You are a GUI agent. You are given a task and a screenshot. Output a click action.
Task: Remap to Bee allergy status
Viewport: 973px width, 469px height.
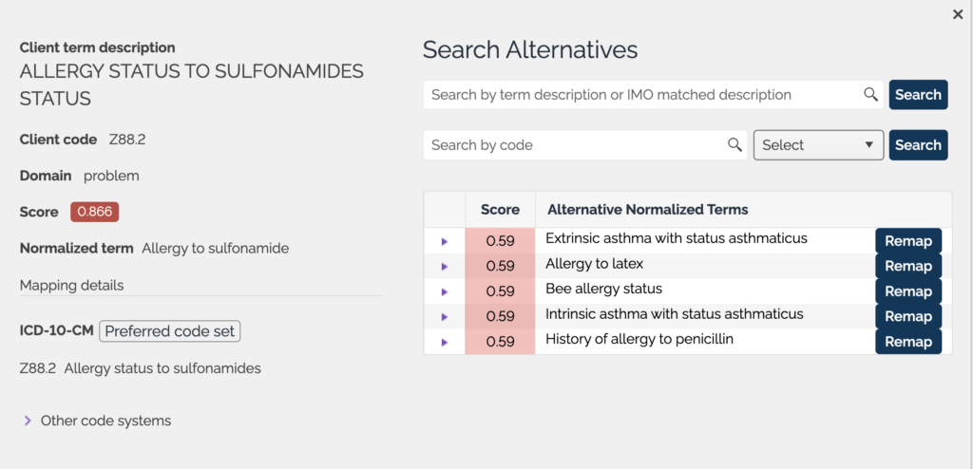(907, 291)
